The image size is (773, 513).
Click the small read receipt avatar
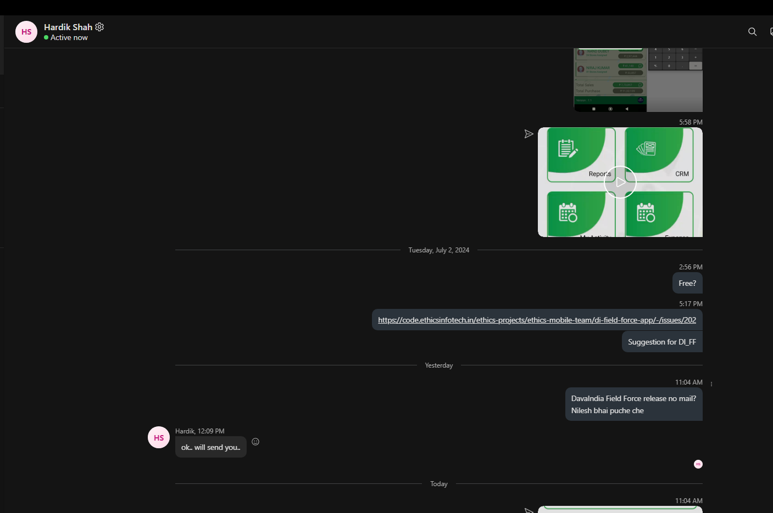click(x=698, y=464)
